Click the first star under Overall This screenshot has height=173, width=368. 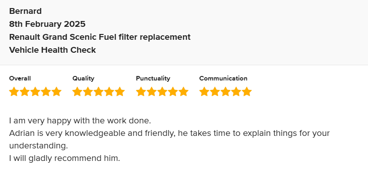14,92
